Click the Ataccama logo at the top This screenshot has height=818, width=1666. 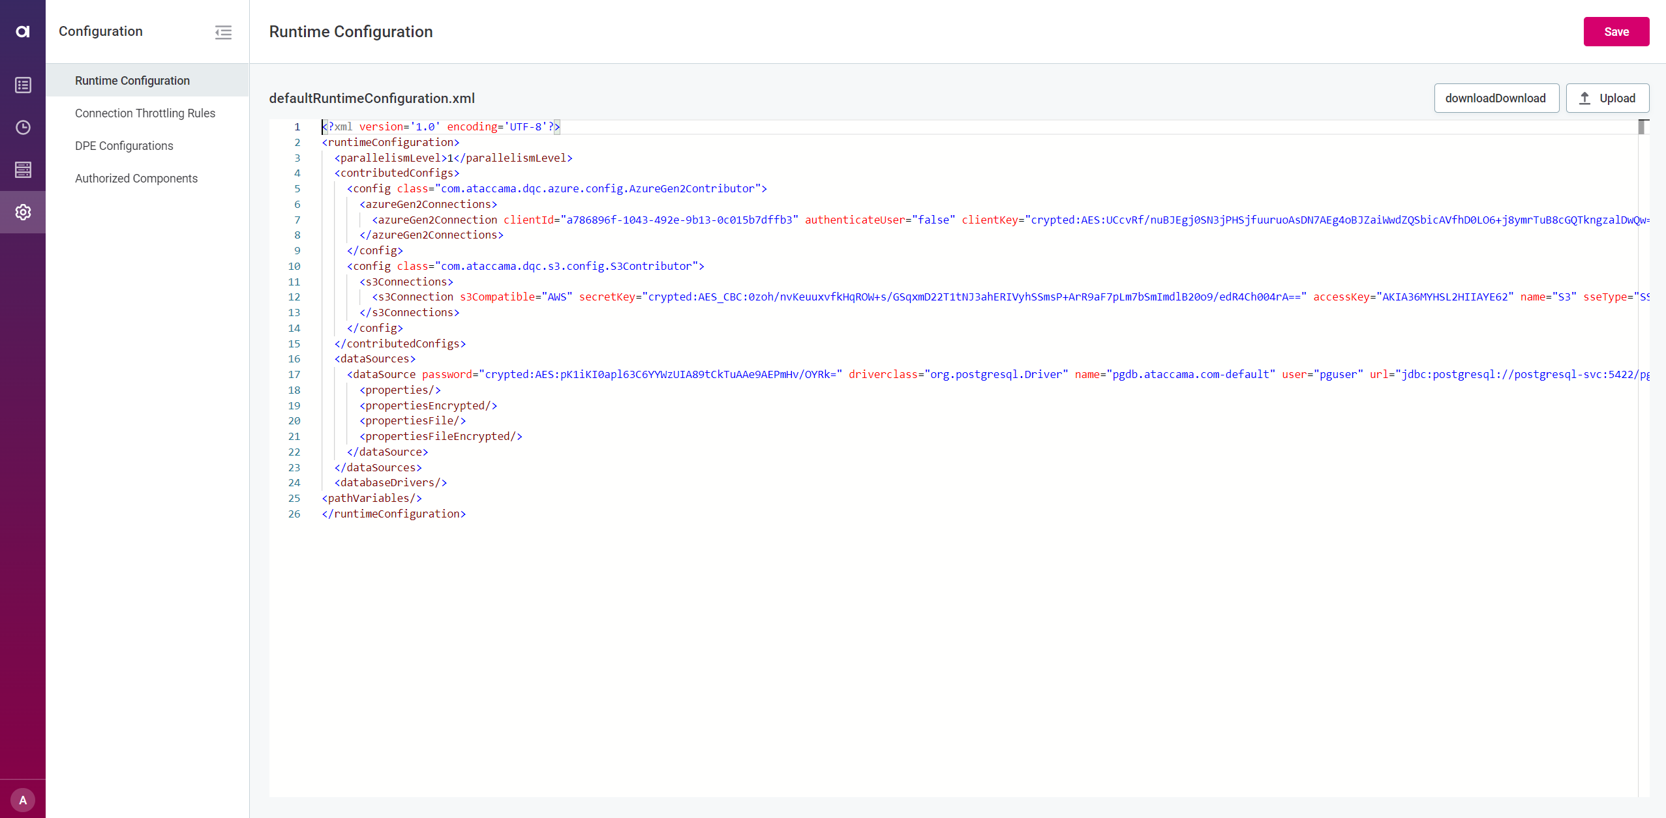pyautogui.click(x=23, y=31)
